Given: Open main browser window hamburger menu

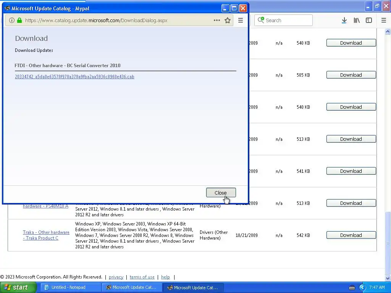Looking at the screenshot, I should pos(384,21).
